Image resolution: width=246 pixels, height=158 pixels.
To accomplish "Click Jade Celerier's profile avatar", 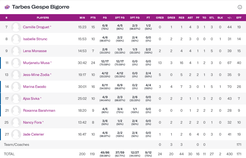I will pyautogui.click(x=16, y=134).
